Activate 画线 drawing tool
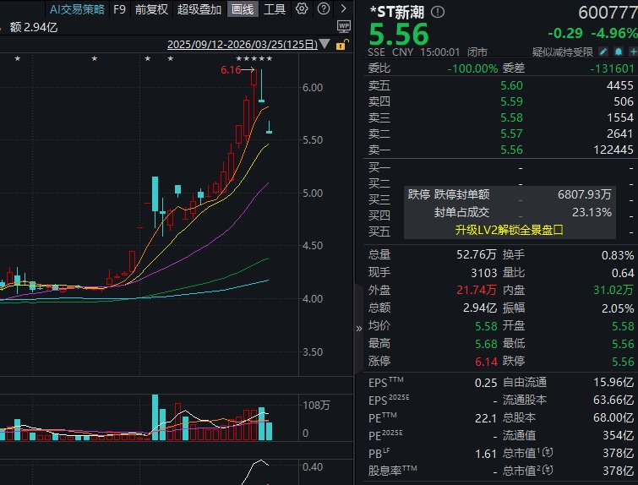The height and width of the screenshot is (485, 638). [243, 9]
